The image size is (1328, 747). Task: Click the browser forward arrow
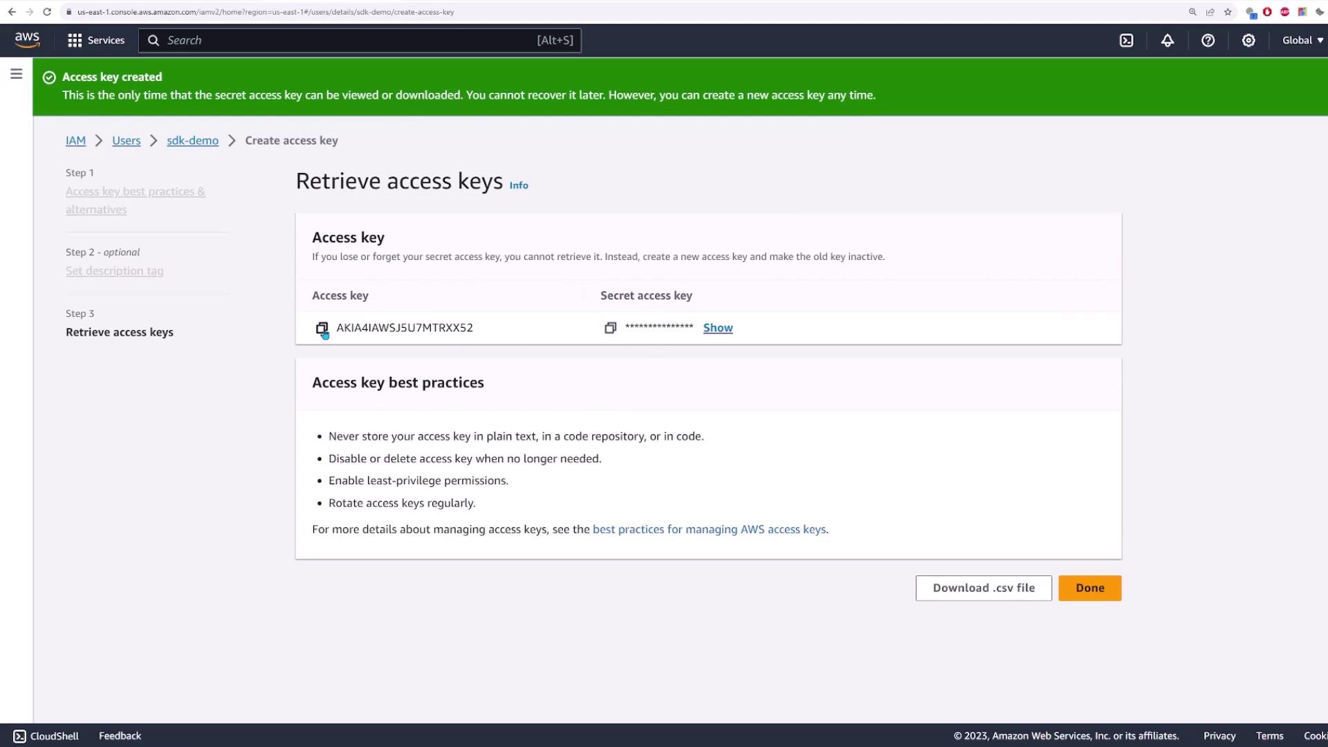pos(29,12)
